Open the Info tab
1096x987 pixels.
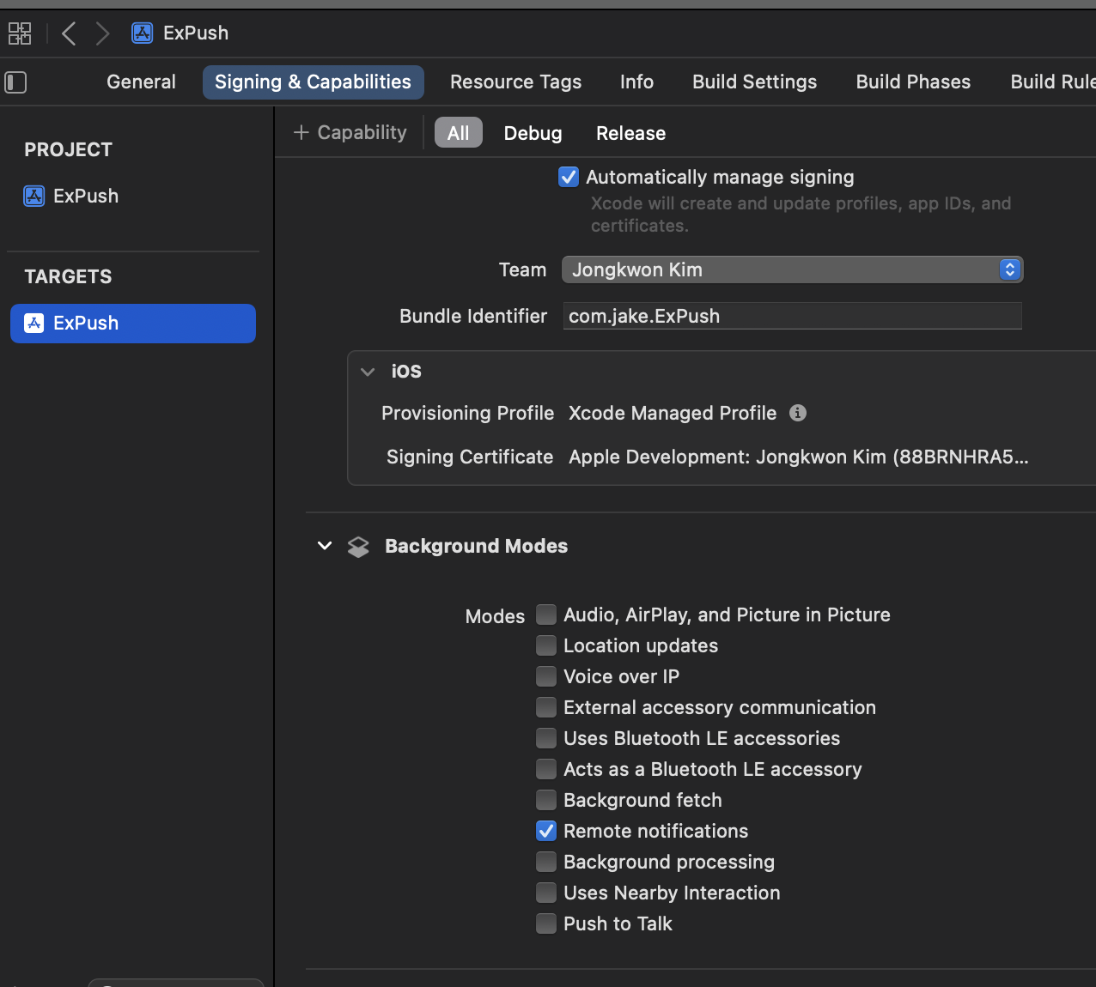pos(636,82)
